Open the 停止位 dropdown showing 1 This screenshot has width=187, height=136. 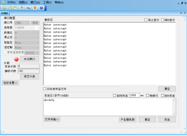pos(27,38)
